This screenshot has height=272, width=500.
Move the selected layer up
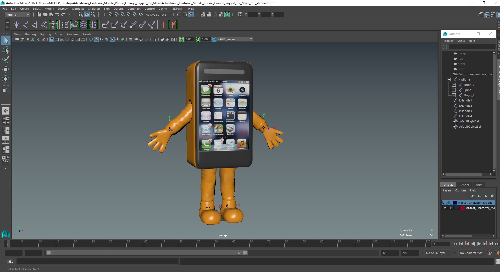coord(473,196)
